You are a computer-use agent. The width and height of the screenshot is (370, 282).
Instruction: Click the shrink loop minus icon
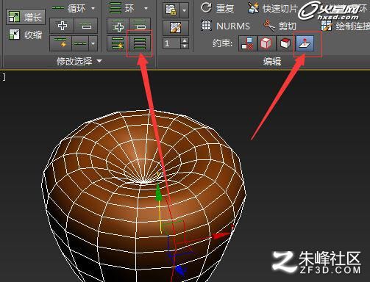click(86, 26)
